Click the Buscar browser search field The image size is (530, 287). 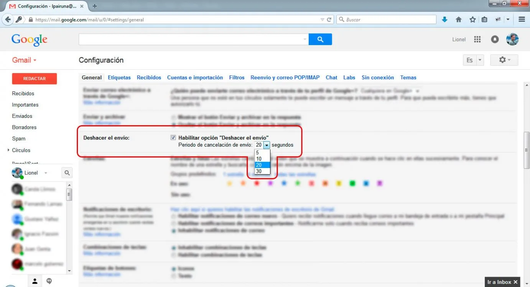(387, 20)
